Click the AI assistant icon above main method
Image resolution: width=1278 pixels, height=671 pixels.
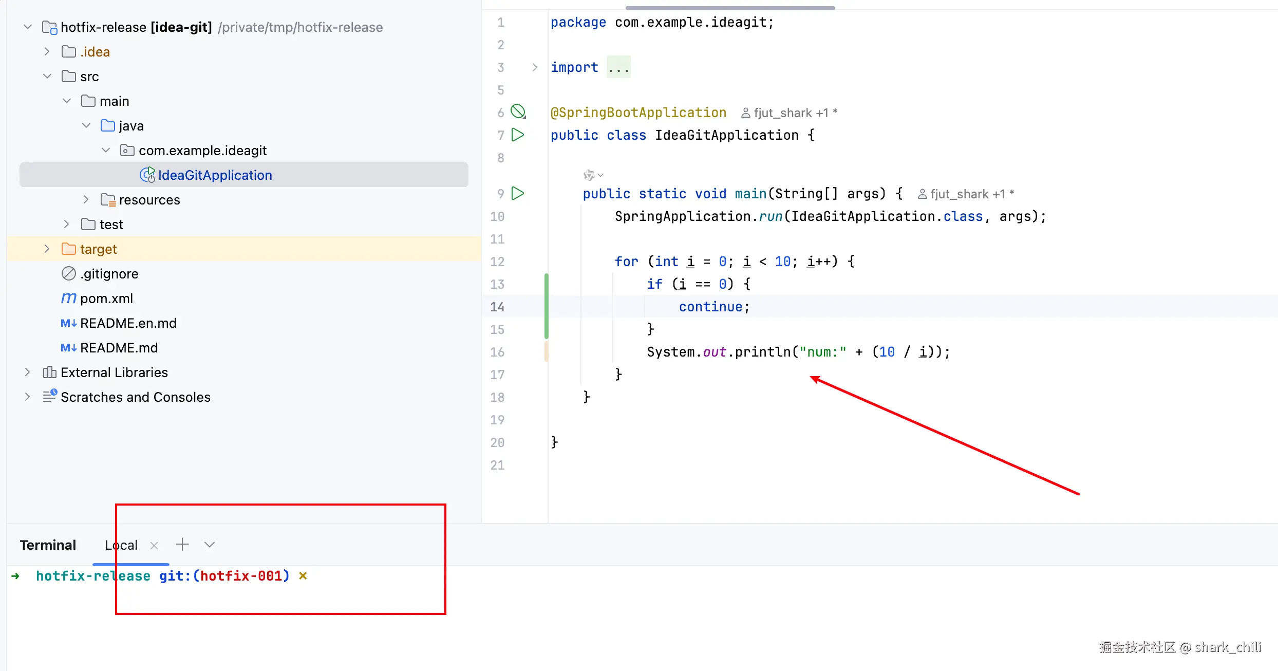(x=590, y=175)
